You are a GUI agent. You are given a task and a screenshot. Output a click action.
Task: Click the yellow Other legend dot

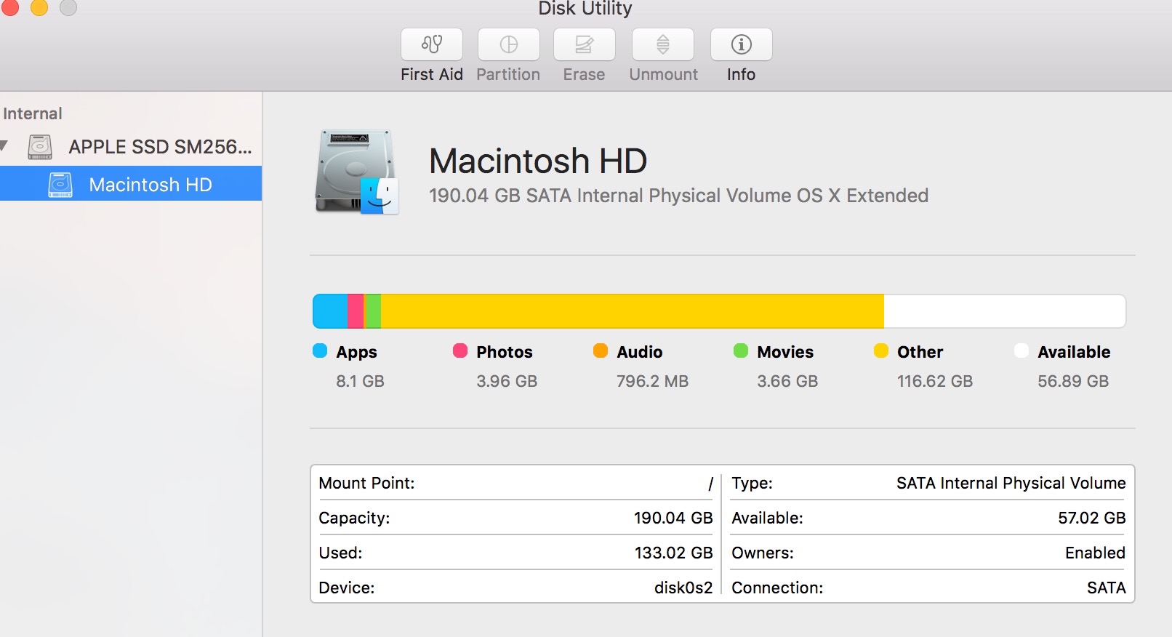(881, 350)
